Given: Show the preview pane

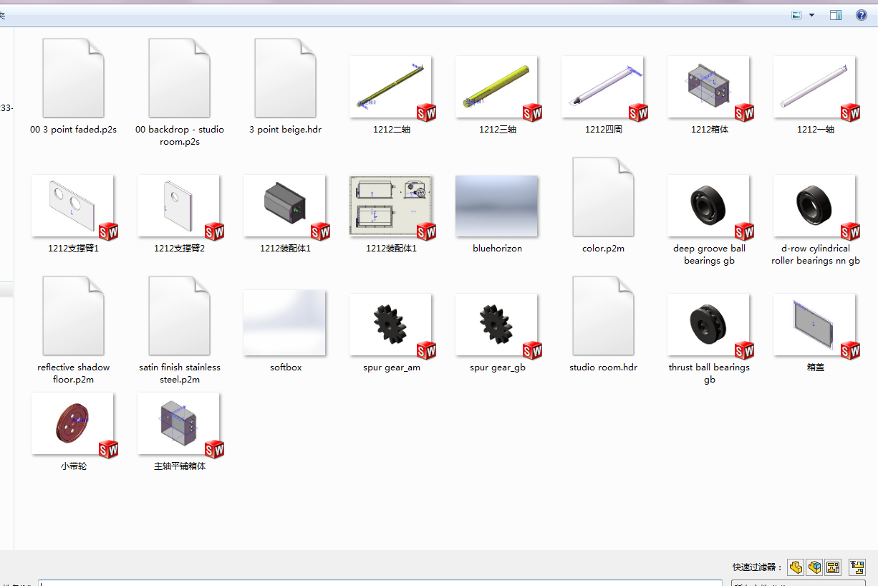Looking at the screenshot, I should point(836,15).
